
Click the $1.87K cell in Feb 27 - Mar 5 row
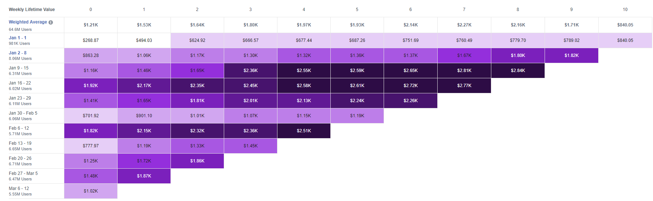click(x=144, y=176)
